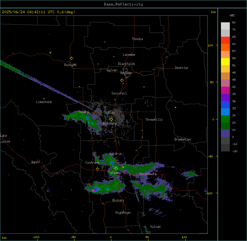This screenshot has width=247, height=241.
Task: Click the yellow diamond marker above the Calgary label
Action: click(x=116, y=169)
